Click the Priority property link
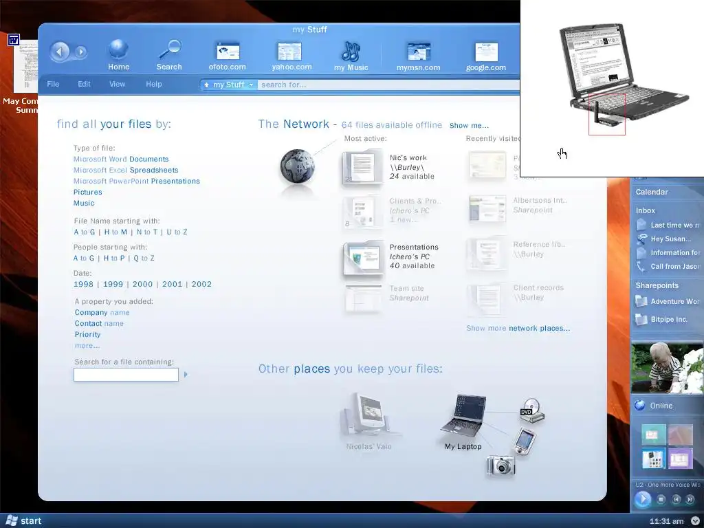 [x=87, y=335]
